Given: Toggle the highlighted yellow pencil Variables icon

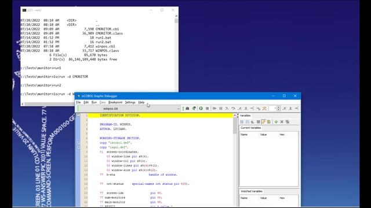Looking at the screenshot, I should pyautogui.click(x=264, y=122).
